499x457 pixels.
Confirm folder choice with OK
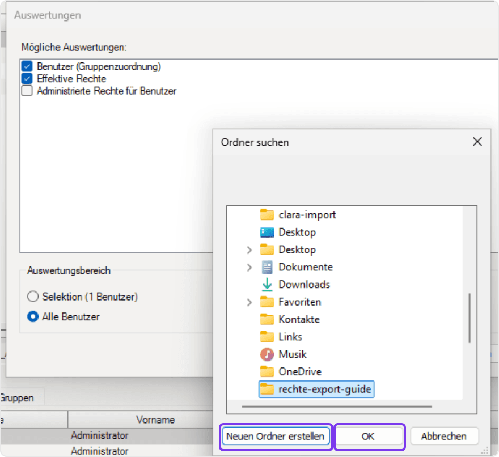(x=369, y=437)
